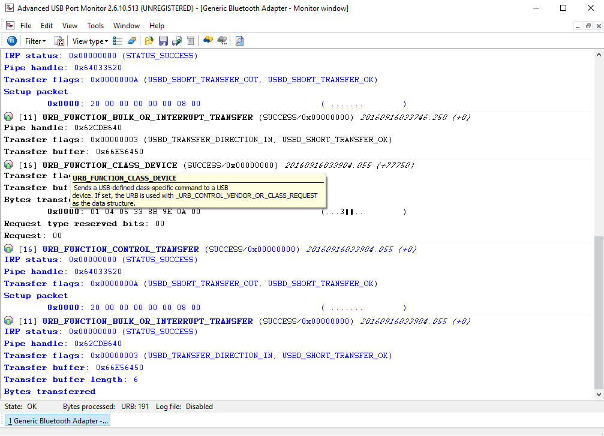Open the Help menu
Image resolution: width=604 pixels, height=436 pixels.
click(157, 25)
